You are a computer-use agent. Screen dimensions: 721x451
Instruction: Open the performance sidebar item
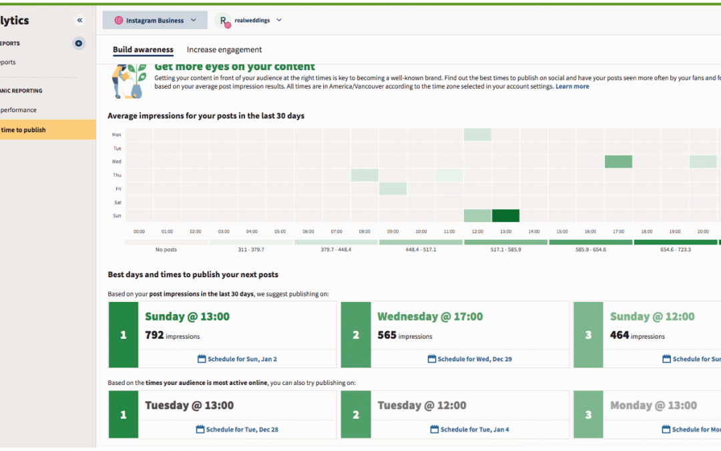[x=19, y=110]
